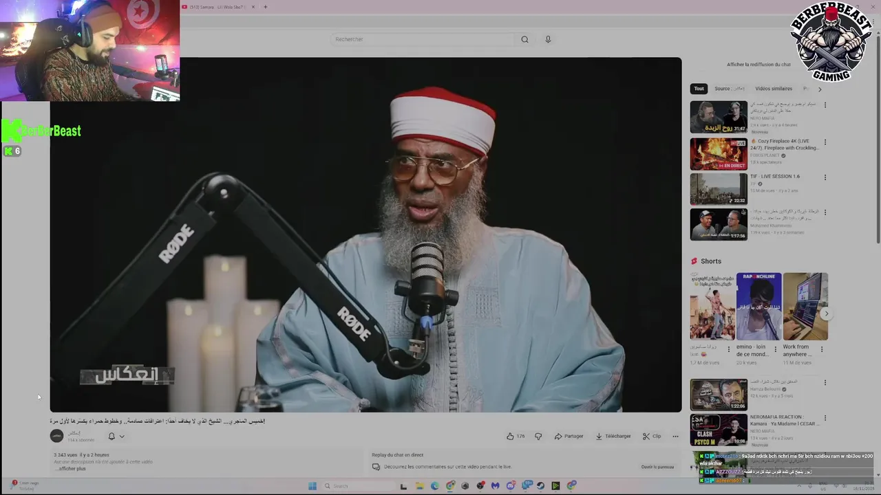
Task: Close the browser tab titled Samara
Action: coord(253,7)
